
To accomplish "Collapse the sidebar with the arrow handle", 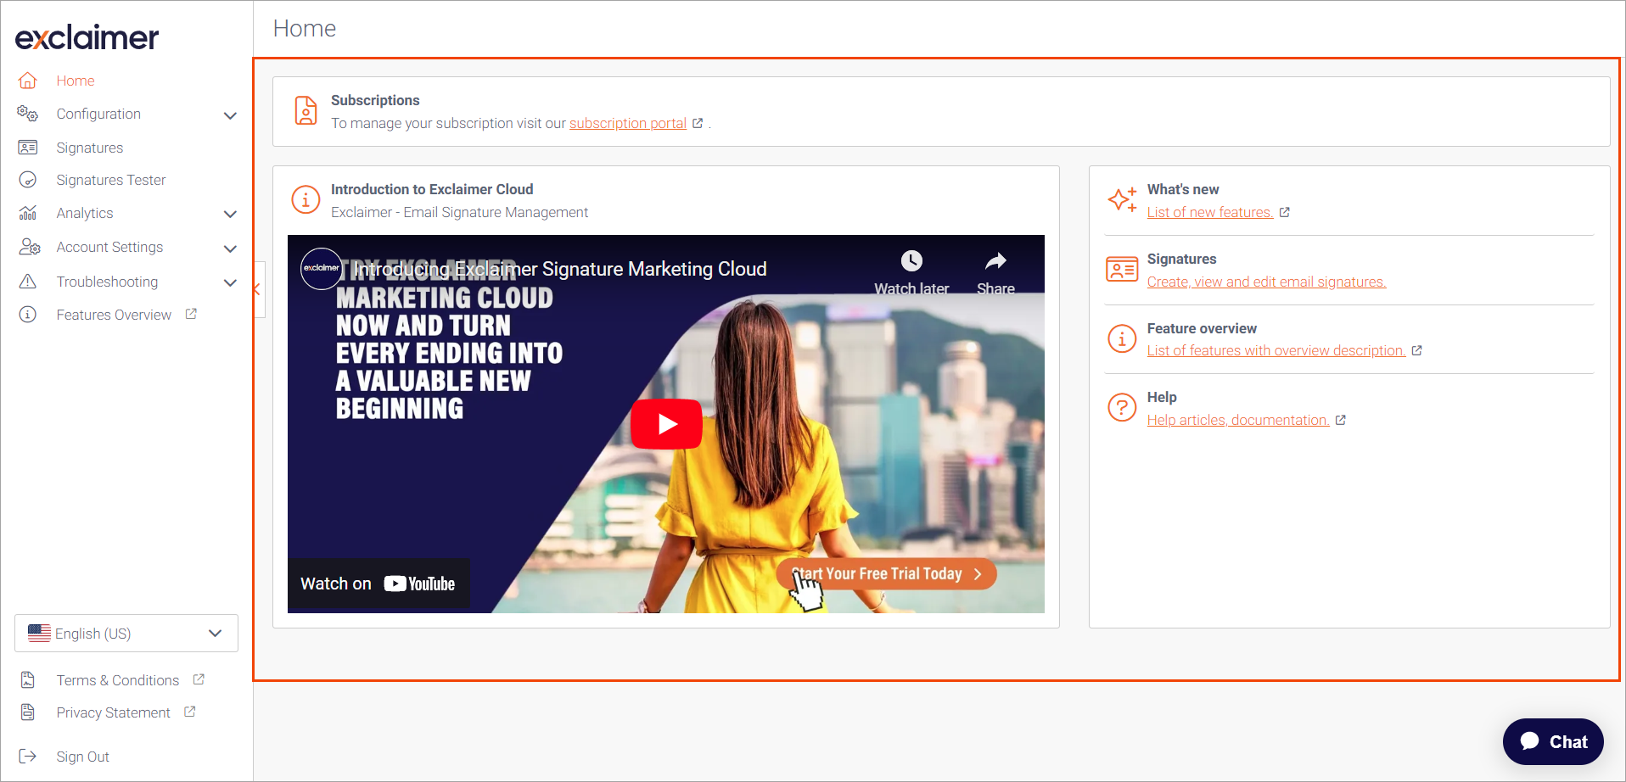I will [x=257, y=289].
